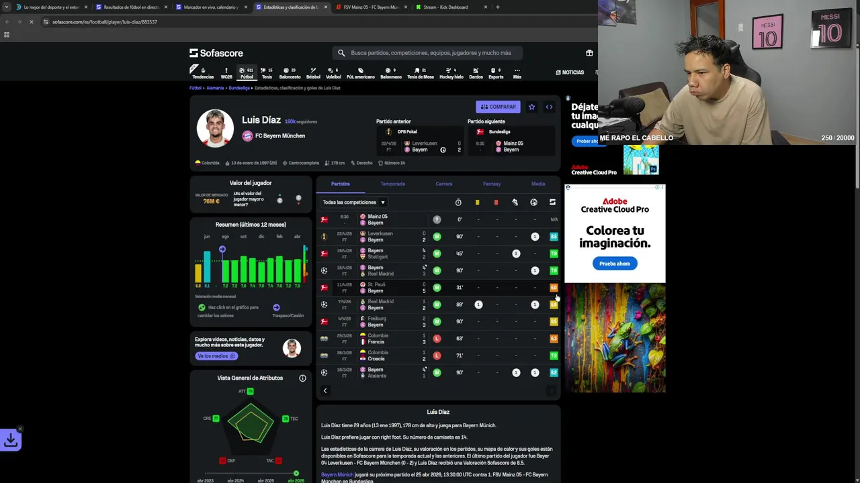Click the green swap values icon
Screen dimensions: 860x483
[202, 307]
